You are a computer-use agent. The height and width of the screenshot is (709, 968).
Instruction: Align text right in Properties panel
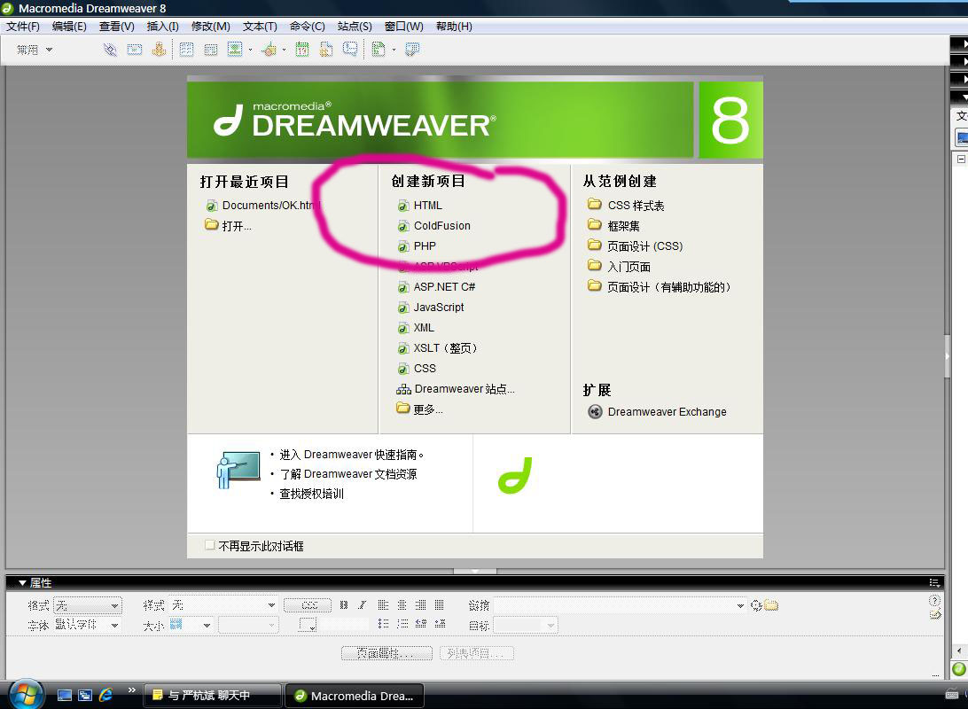(420, 605)
